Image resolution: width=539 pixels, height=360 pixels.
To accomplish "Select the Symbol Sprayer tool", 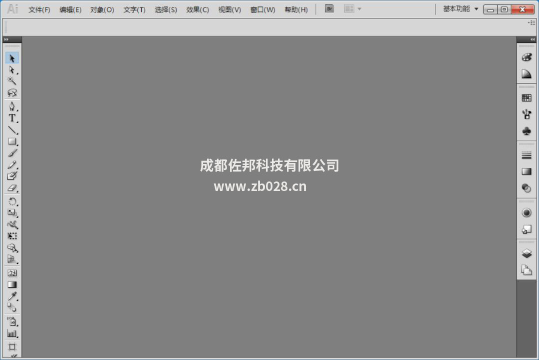I will click(x=12, y=322).
